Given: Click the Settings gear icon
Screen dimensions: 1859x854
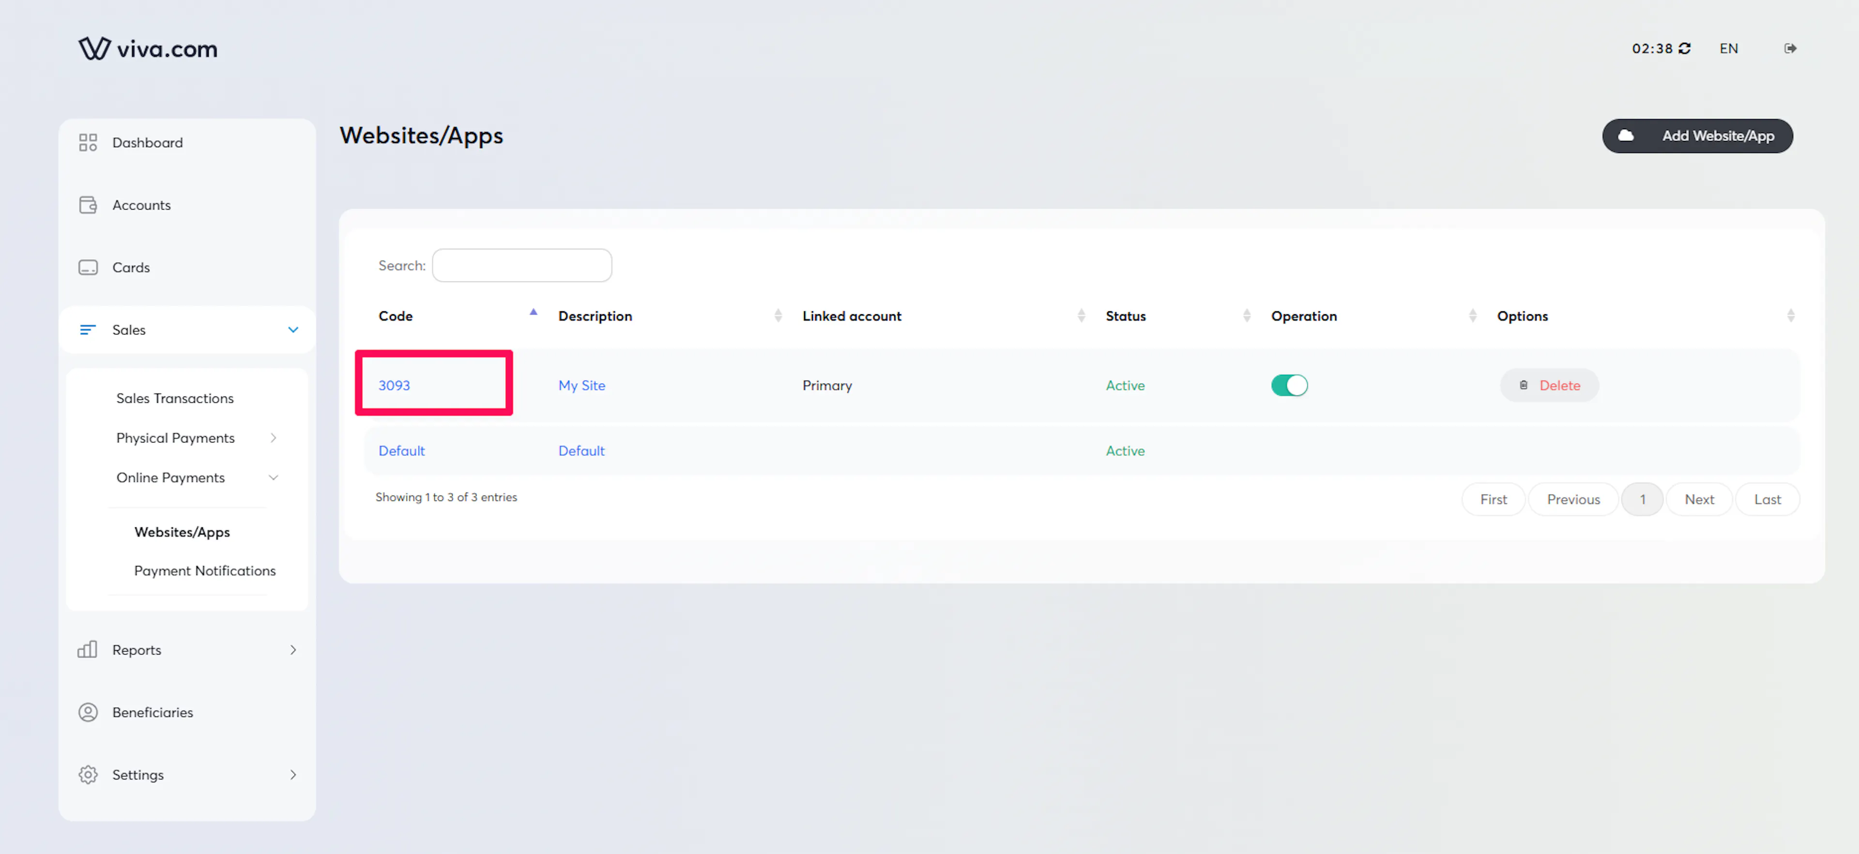Looking at the screenshot, I should 87,775.
